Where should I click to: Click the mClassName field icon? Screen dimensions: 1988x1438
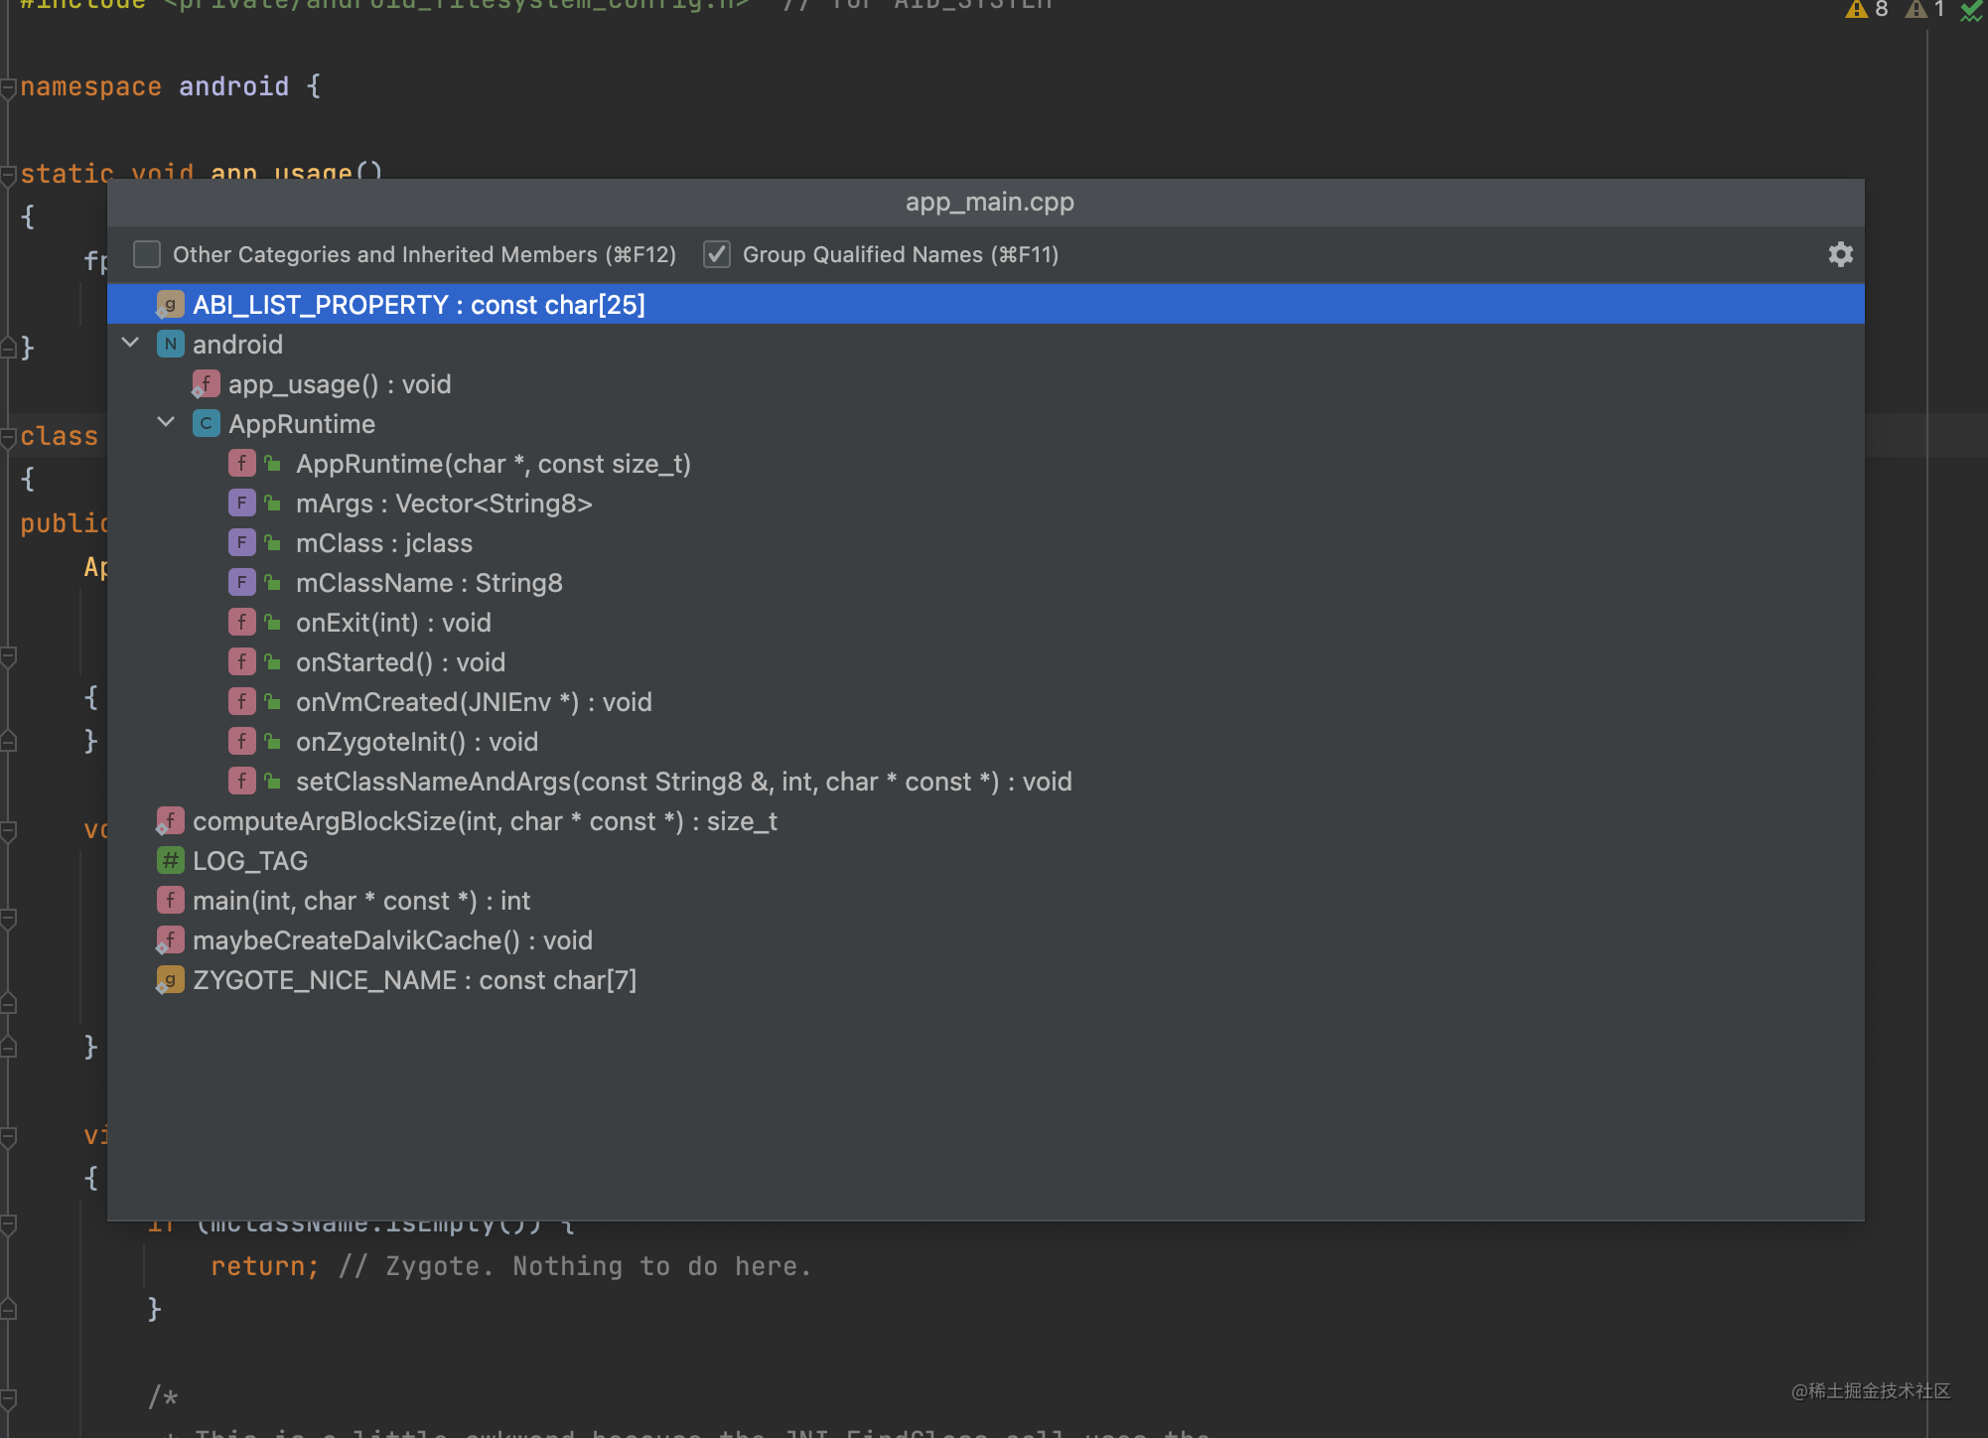tap(241, 583)
